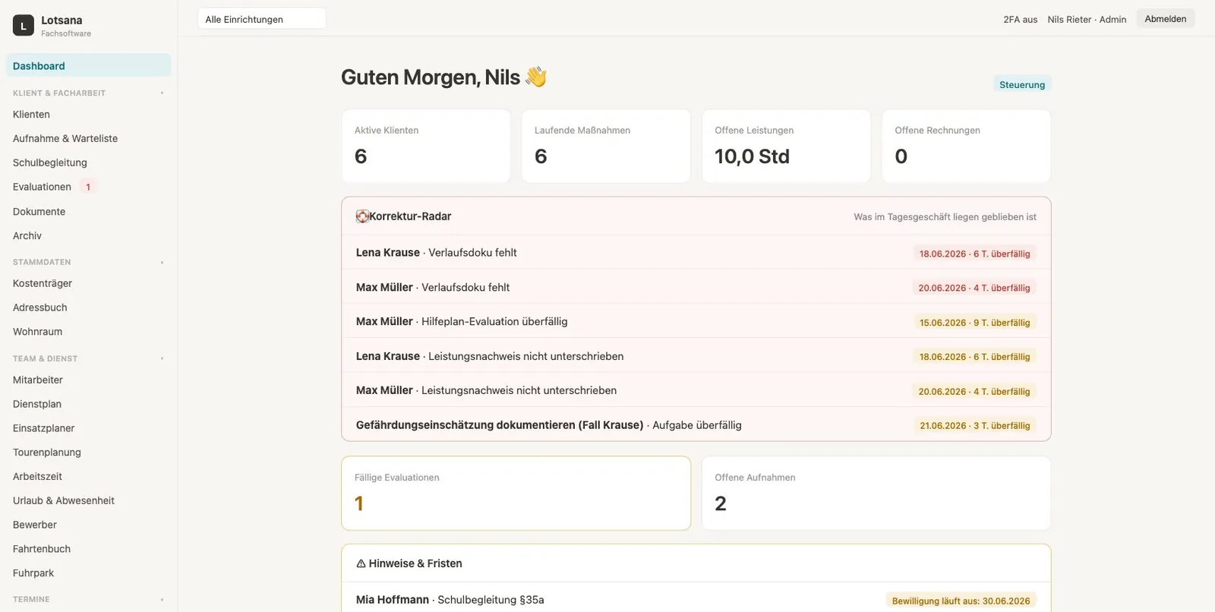Collapse the Klient & Facharbeit section
Screen dimensions: 1215x612
[x=162, y=93]
